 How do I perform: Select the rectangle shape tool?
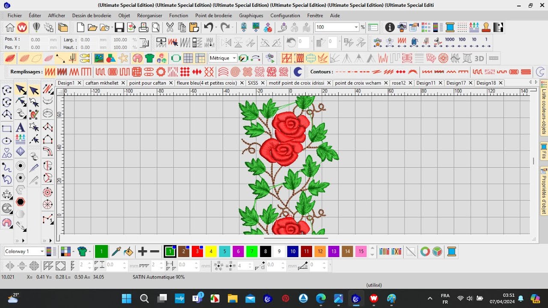tap(6, 128)
